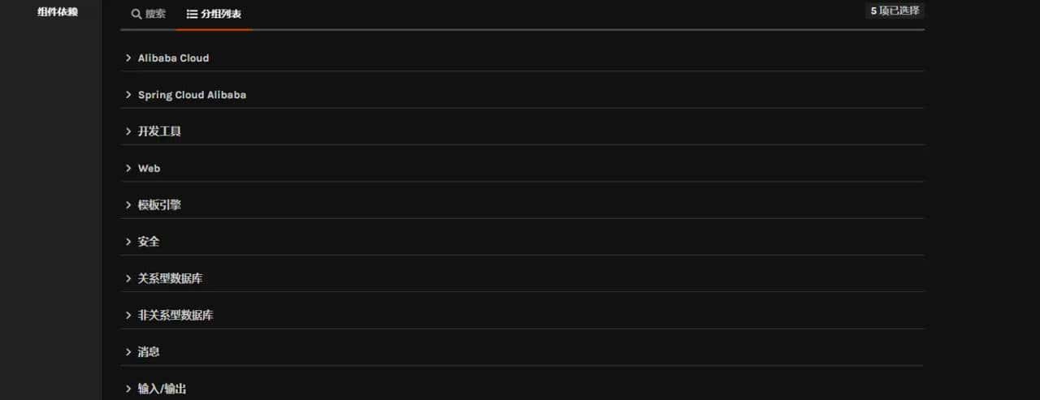Open the 模板引擎 group

[159, 205]
